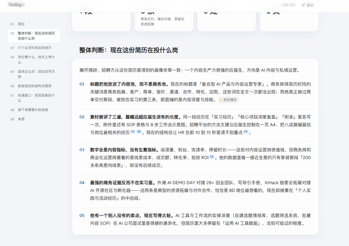Click bold text 数字全是内容指标，没有生意指标。

pyautogui.click(x=125, y=150)
